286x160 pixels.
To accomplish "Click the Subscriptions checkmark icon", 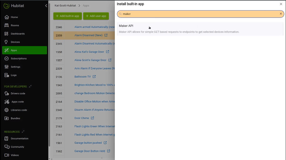I will pyautogui.click(x=7, y=59).
